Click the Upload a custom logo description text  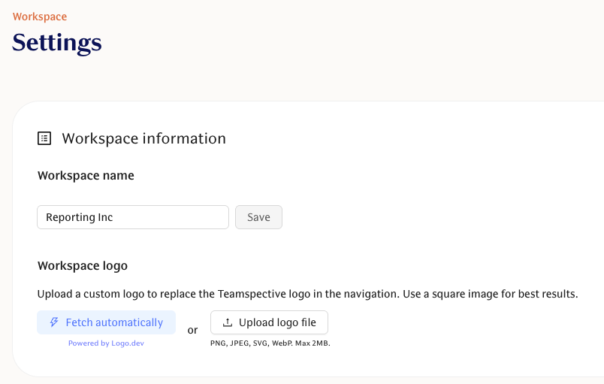click(x=308, y=295)
